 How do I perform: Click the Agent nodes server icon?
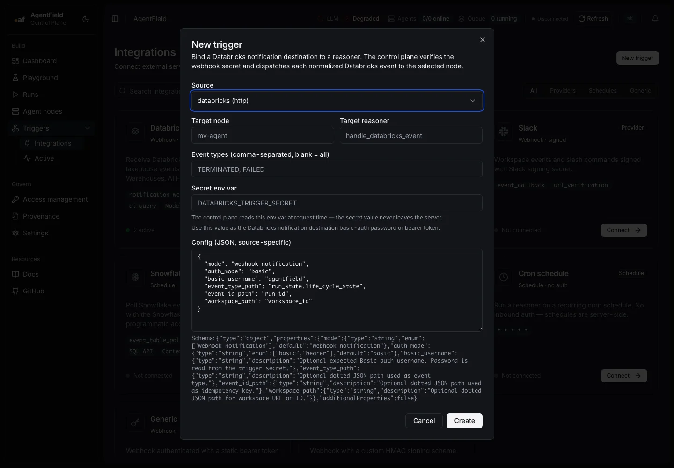point(15,111)
